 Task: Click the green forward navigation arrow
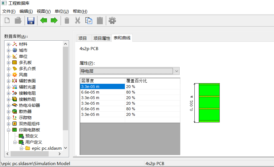(54, 20)
